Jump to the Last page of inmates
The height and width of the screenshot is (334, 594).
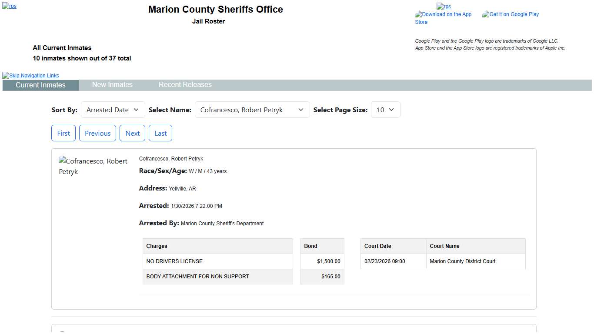tap(160, 134)
